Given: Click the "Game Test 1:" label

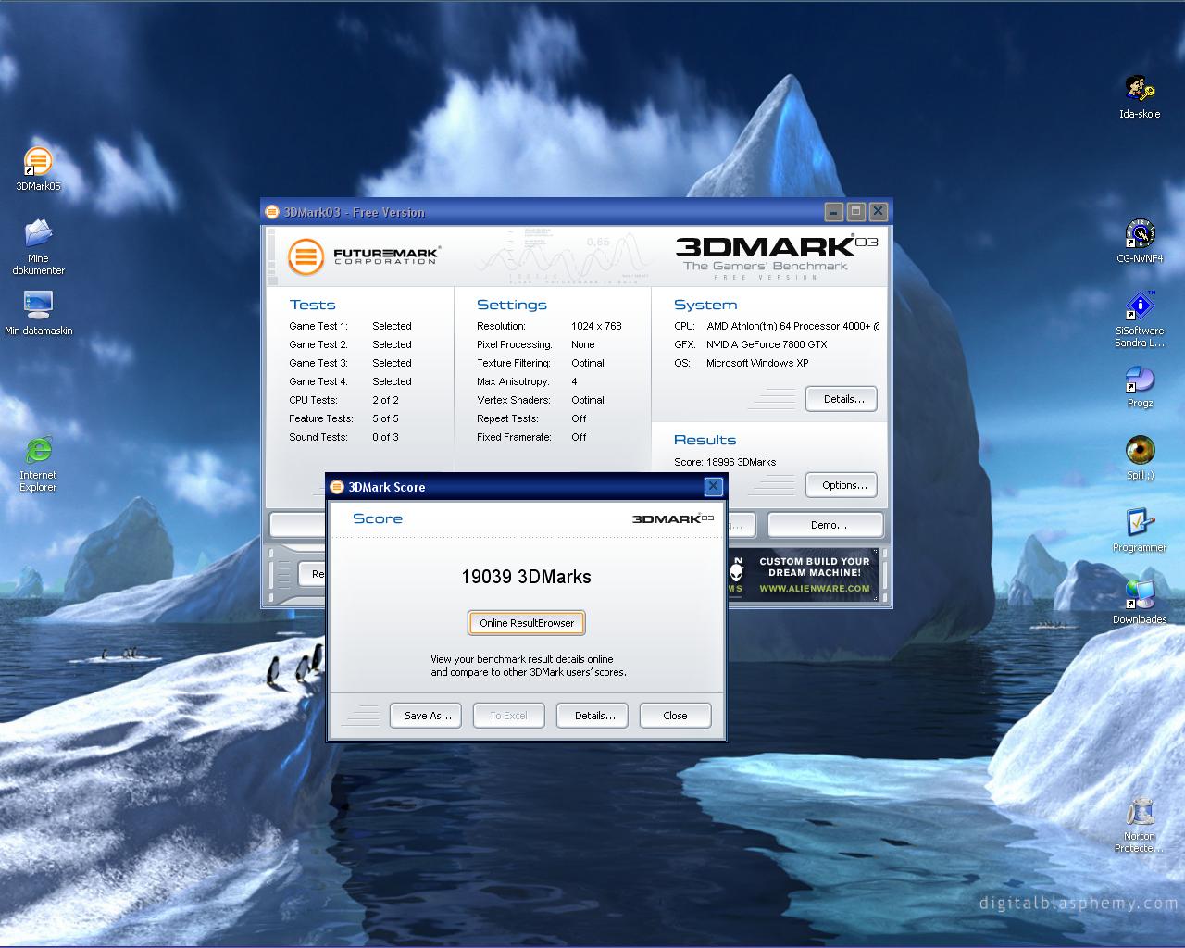Looking at the screenshot, I should (318, 326).
